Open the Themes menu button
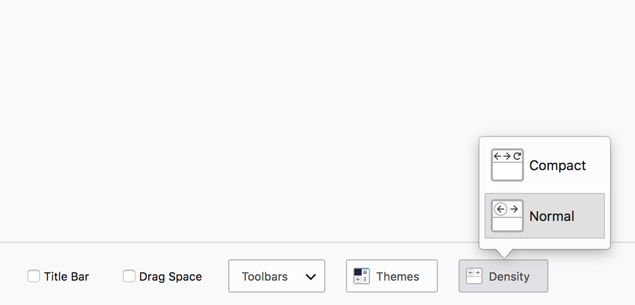The image size is (635, 305). coord(392,276)
